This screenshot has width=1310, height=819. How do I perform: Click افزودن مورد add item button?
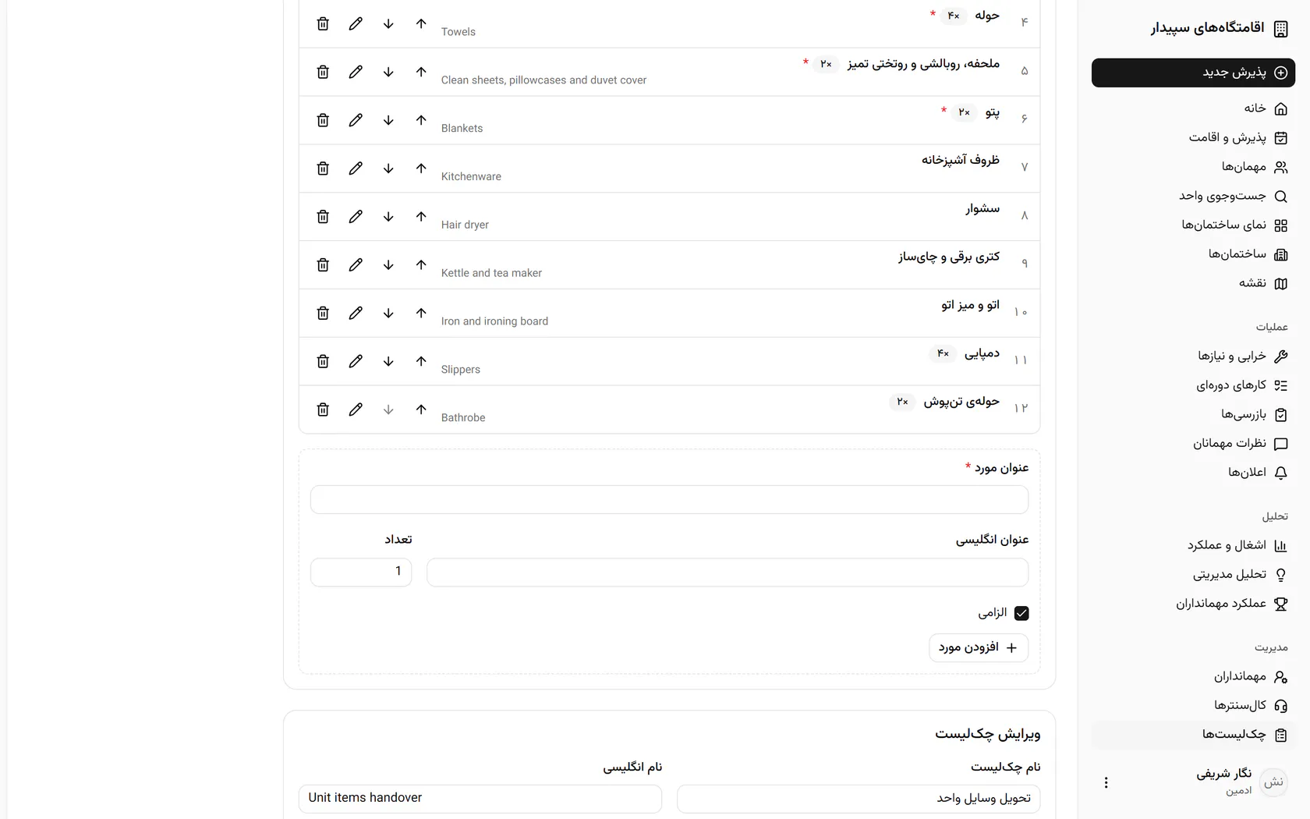[x=979, y=648]
